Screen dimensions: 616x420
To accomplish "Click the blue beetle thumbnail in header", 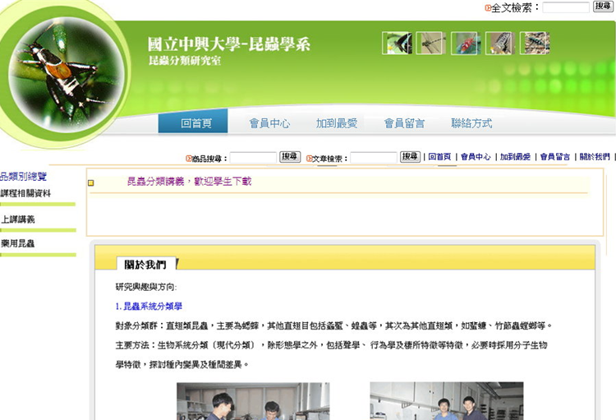I will tap(535, 43).
